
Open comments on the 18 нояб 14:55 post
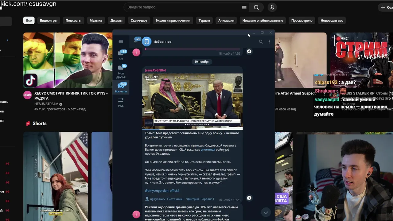[x=249, y=52]
